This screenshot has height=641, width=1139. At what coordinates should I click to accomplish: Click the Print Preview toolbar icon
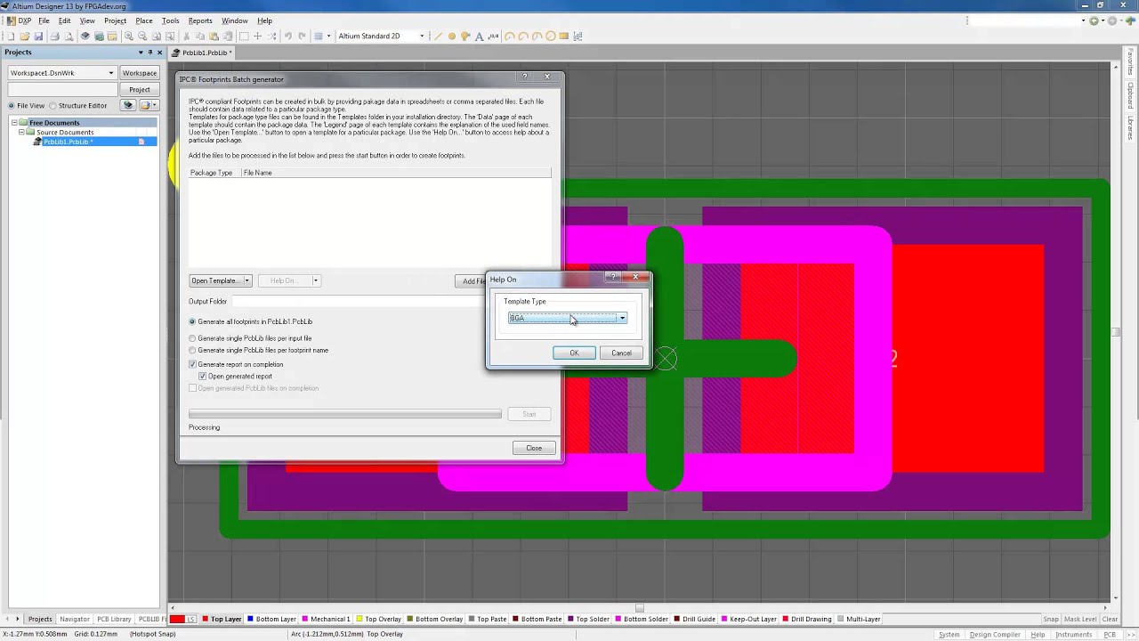[x=69, y=37]
